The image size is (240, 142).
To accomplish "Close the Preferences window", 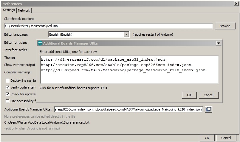I will tap(236, 4).
